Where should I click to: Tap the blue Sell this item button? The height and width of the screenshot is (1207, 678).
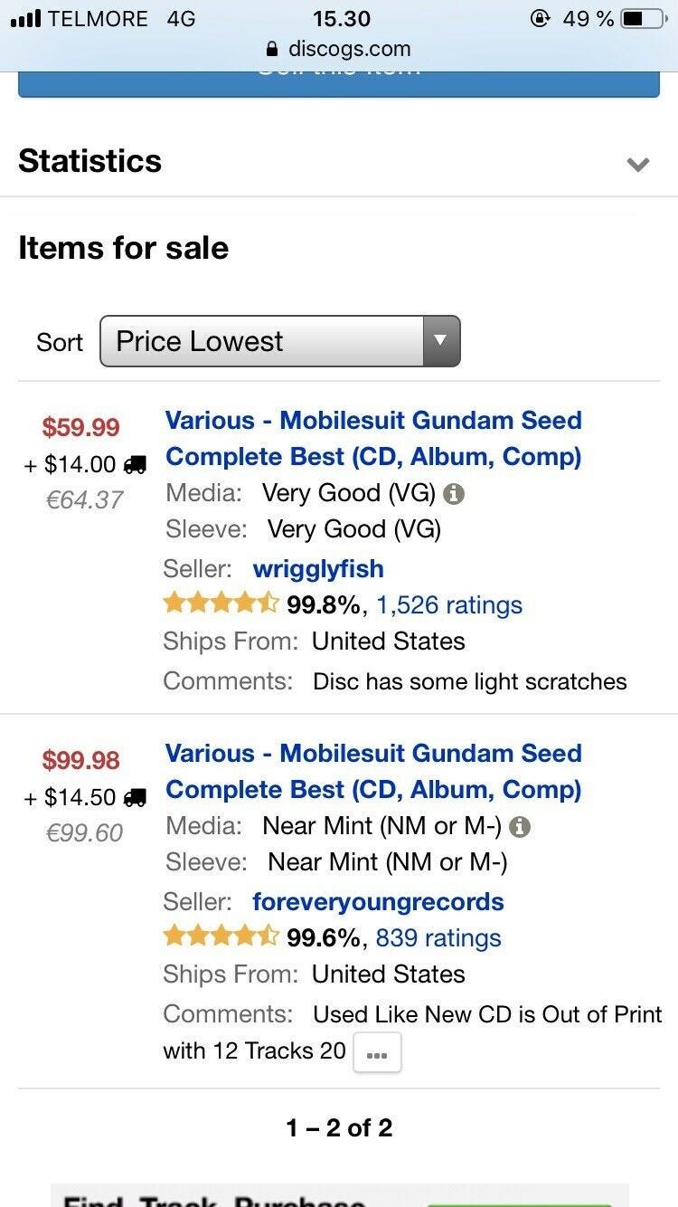pos(339,81)
